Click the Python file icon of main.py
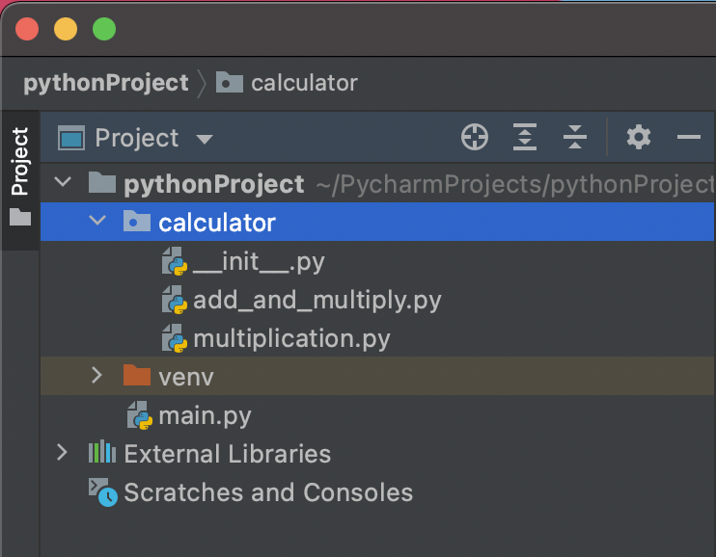Image resolution: width=716 pixels, height=557 pixels. click(139, 415)
